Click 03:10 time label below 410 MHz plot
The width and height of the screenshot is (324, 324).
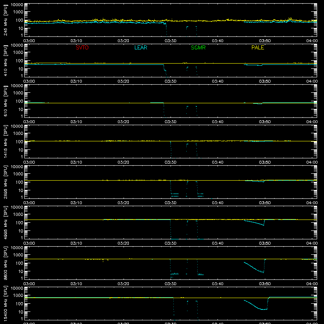[76, 81]
